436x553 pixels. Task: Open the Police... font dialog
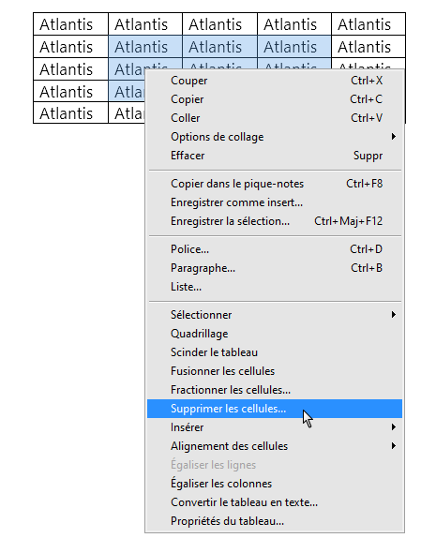(x=275, y=249)
